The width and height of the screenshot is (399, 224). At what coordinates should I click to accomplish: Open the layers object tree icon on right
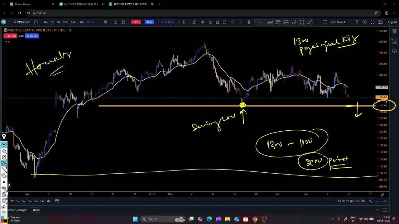tap(394, 51)
